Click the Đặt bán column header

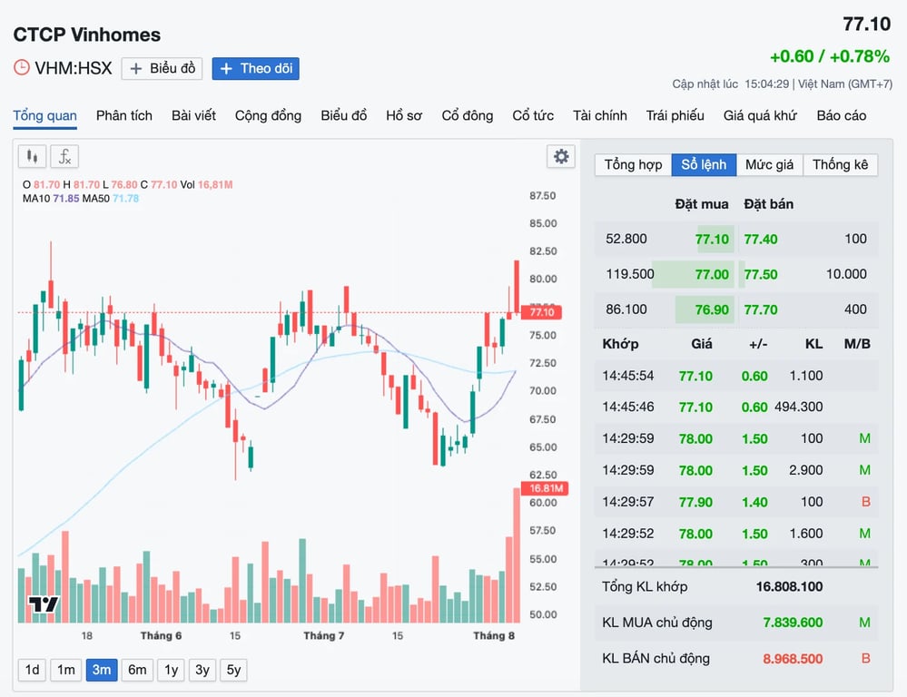769,204
